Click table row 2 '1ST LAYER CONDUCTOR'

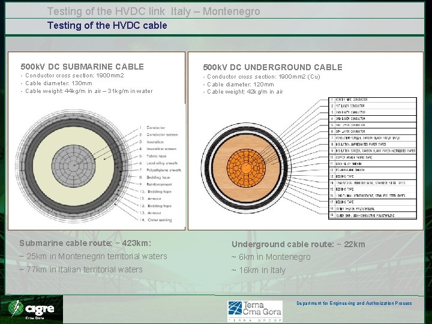point(373,106)
